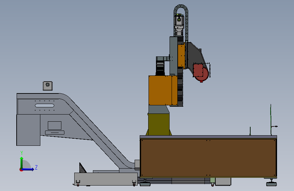Select the red motor cap on the spindle head

click(201, 73)
